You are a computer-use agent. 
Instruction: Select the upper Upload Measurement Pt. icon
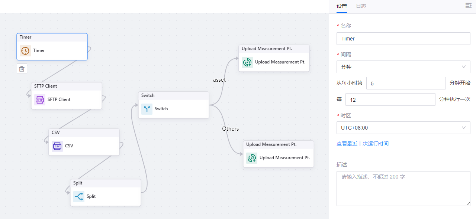(247, 62)
